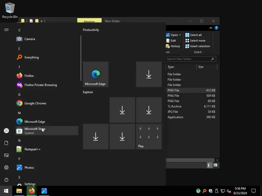The width and height of the screenshot is (262, 196).
Task: Collapse the Explorer ribbon with the chevron
Action: (x=211, y=28)
